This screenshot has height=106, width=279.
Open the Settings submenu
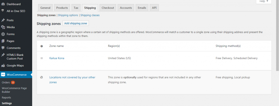(x=7, y=103)
